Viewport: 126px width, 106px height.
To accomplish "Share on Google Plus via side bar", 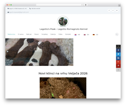I will pyautogui.click(x=118, y=62).
